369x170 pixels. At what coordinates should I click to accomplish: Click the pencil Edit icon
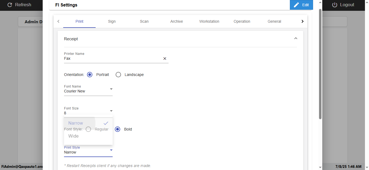click(x=296, y=5)
